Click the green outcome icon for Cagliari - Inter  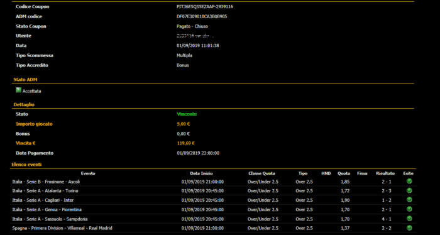[x=409, y=200]
